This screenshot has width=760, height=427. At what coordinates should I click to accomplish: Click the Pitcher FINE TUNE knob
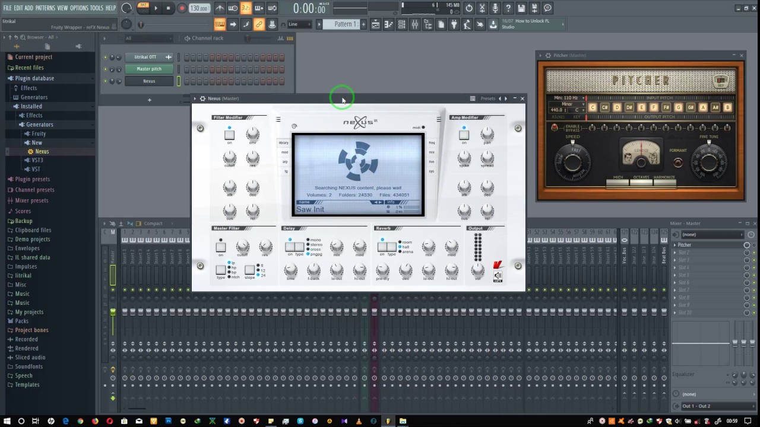(709, 161)
